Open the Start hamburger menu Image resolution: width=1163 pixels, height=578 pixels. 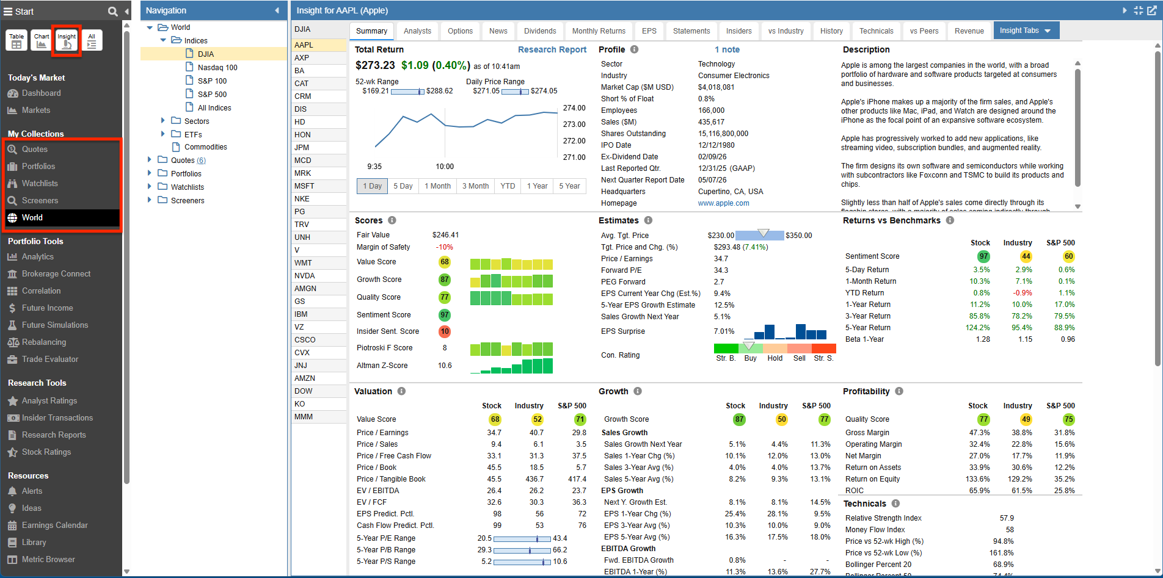[9, 12]
